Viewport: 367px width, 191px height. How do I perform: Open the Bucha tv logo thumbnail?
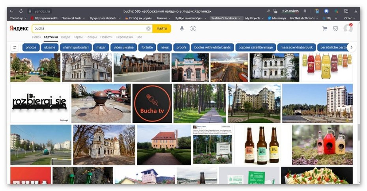click(152, 103)
